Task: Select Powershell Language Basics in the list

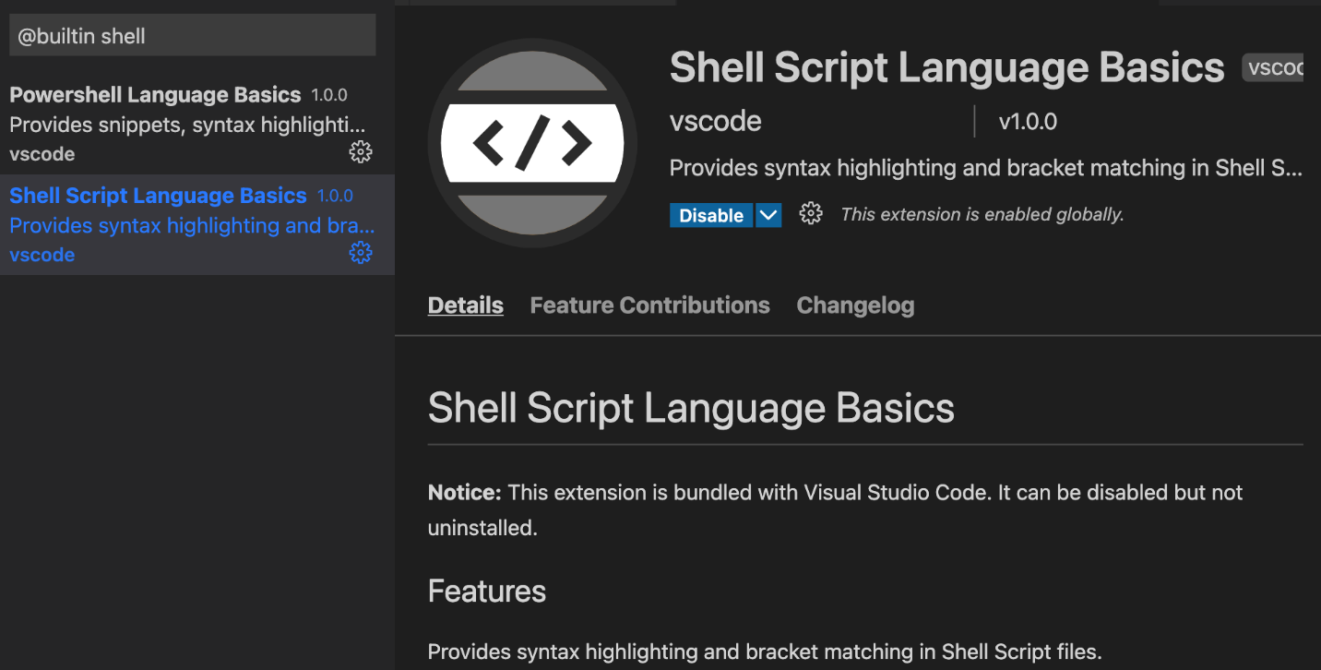Action: (155, 95)
